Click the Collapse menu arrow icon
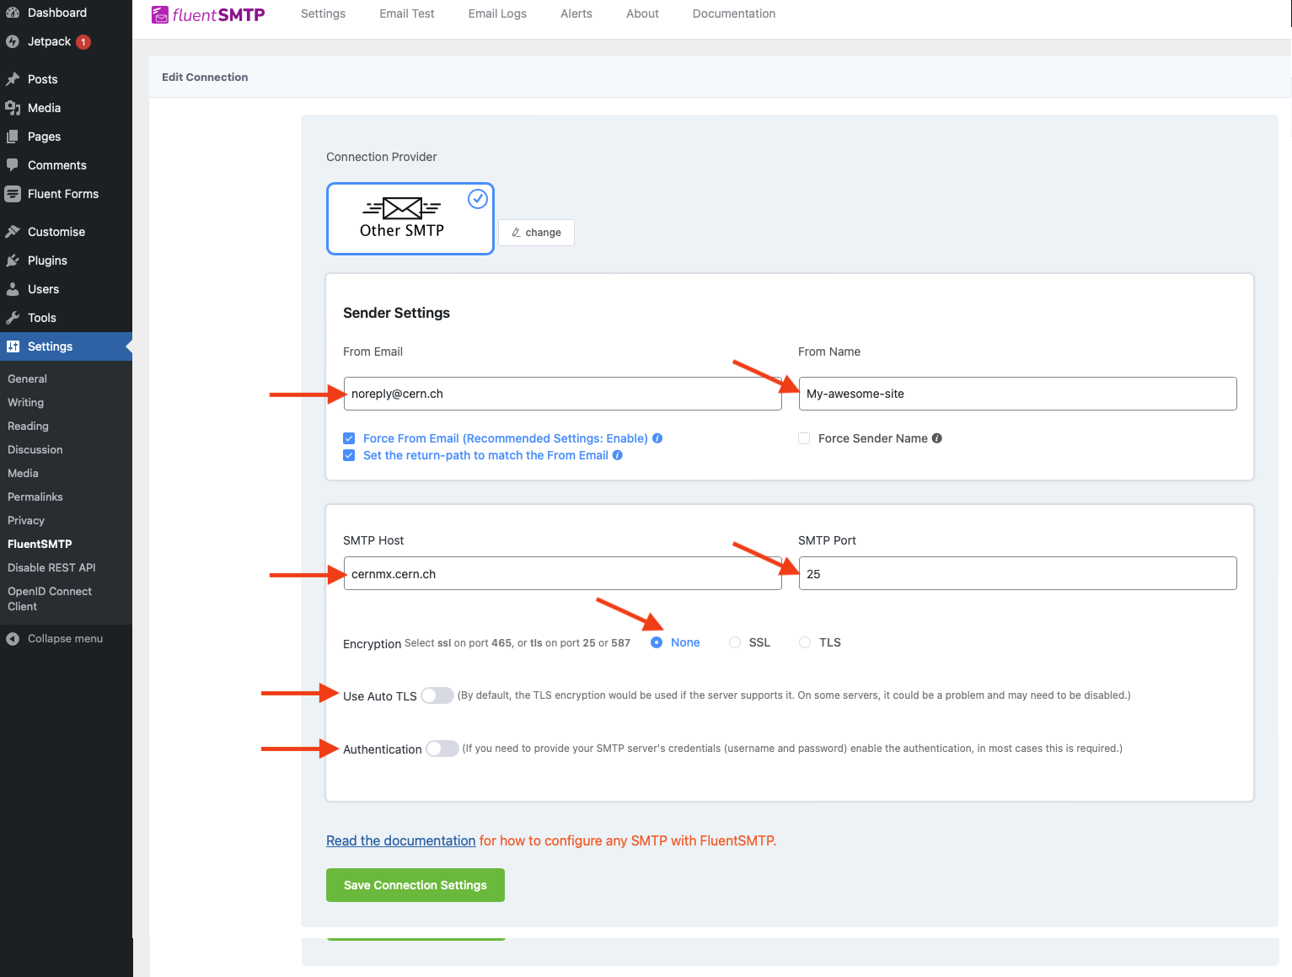Image resolution: width=1292 pixels, height=977 pixels. click(x=13, y=639)
